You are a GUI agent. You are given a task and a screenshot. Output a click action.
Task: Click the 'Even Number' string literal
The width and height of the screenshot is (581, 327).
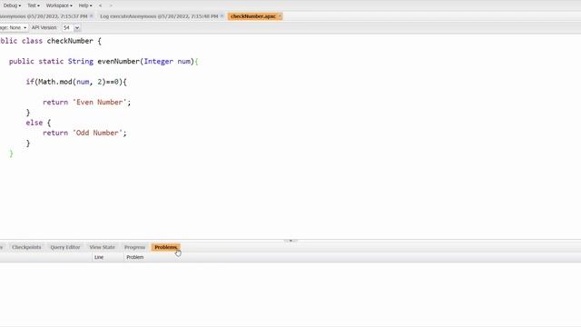pos(99,103)
